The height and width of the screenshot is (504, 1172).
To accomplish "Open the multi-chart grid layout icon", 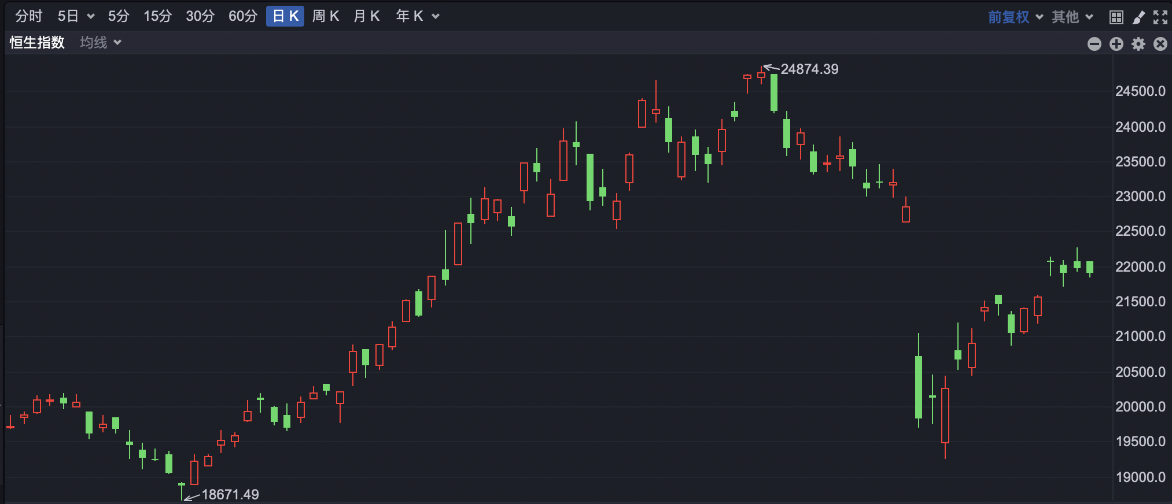I will click(1116, 17).
